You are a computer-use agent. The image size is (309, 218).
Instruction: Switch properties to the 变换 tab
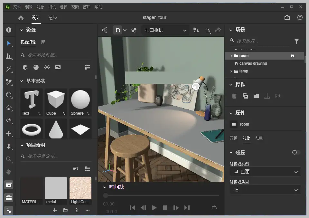coord(233,137)
